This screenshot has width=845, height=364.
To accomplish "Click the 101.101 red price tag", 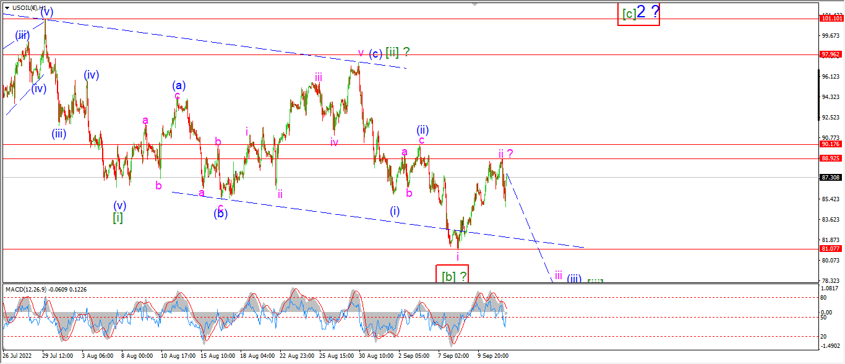I will pyautogui.click(x=831, y=19).
